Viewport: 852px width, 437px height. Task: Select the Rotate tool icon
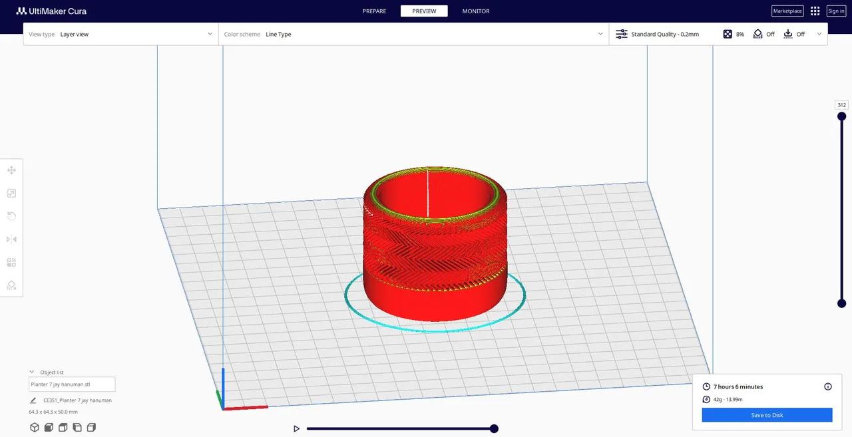(11, 216)
